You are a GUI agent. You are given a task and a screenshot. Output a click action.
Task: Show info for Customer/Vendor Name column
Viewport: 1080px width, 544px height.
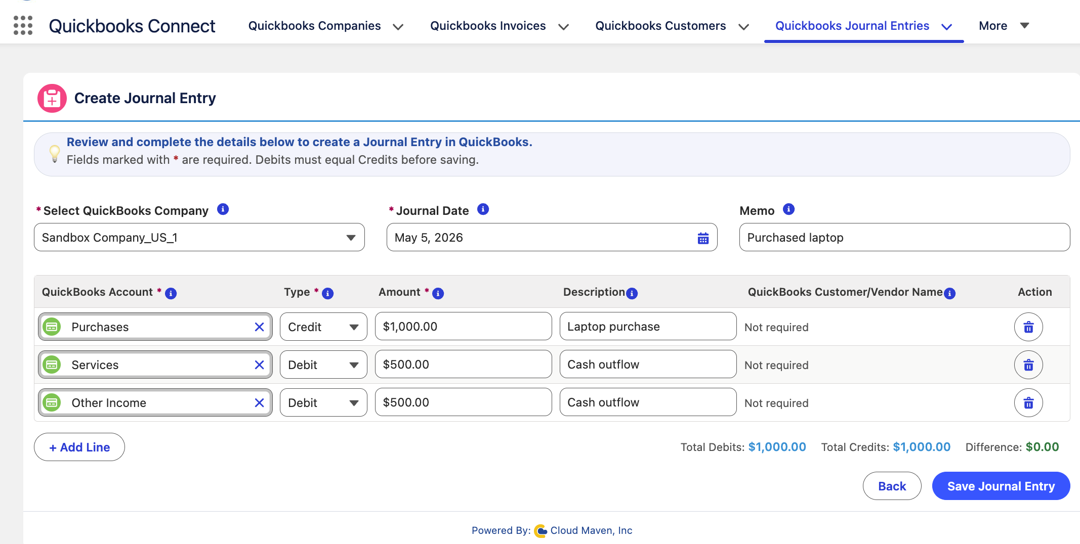(950, 293)
